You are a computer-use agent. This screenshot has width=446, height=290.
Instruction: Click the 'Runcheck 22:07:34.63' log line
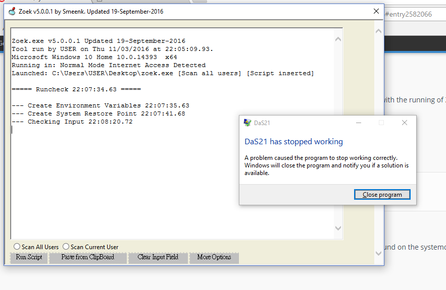click(76, 89)
